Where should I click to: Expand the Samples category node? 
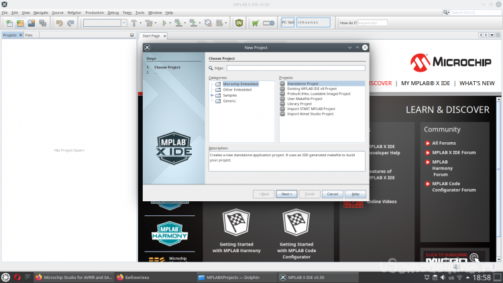pos(212,95)
